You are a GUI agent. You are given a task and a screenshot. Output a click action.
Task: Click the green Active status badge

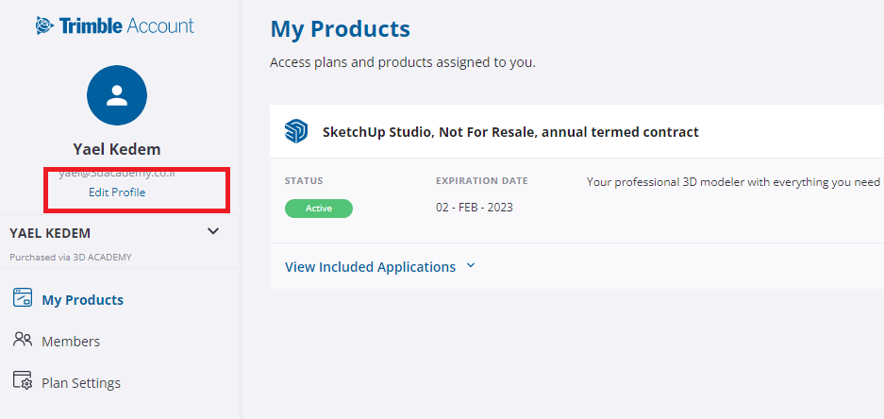(319, 209)
